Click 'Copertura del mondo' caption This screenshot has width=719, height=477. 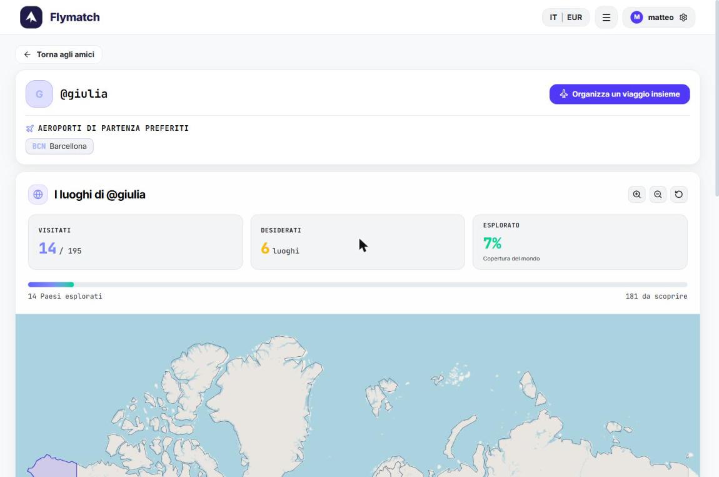(x=511, y=259)
